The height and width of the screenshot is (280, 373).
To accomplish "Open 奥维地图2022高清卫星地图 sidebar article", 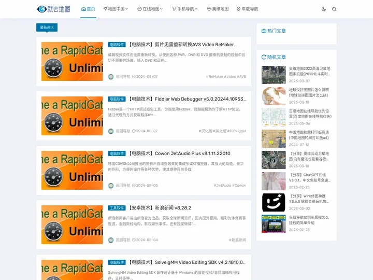I will coord(309,71).
